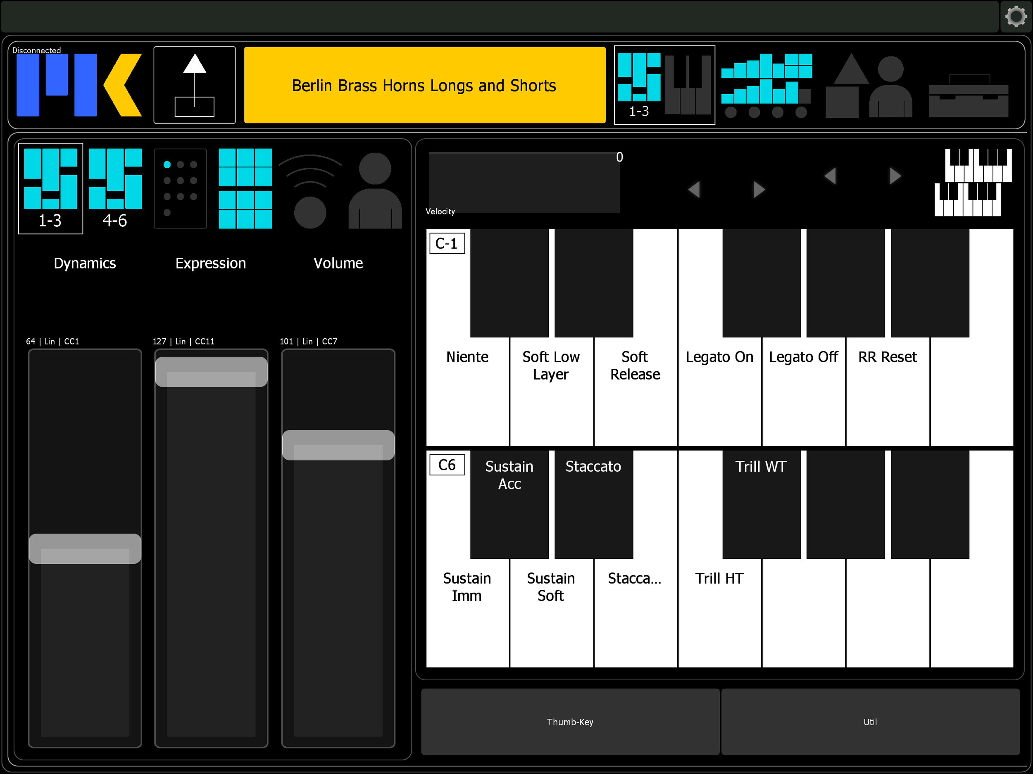
Task: Open the settings gear icon
Action: click(x=1016, y=17)
